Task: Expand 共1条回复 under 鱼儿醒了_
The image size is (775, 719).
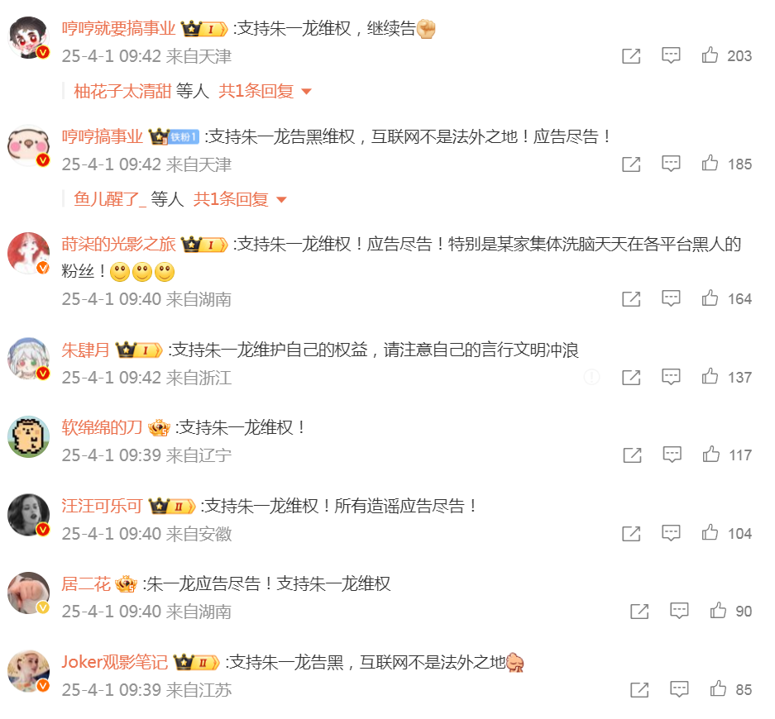Action: pyautogui.click(x=231, y=199)
